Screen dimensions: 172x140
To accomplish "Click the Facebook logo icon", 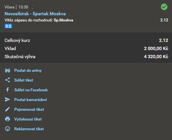I will coord(8,90).
